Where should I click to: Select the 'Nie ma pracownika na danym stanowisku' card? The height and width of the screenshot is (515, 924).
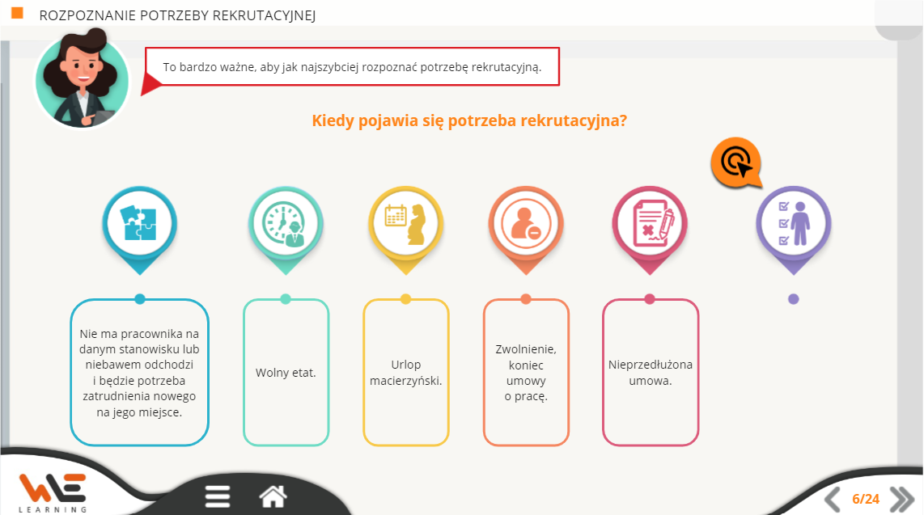(x=140, y=372)
